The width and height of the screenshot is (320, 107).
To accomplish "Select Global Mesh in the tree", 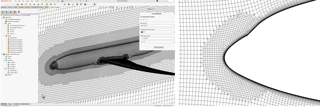I will tap(13, 38).
